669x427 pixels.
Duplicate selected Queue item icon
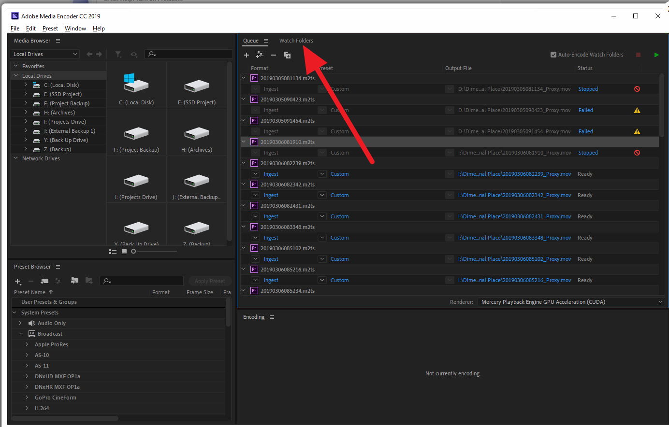click(287, 55)
